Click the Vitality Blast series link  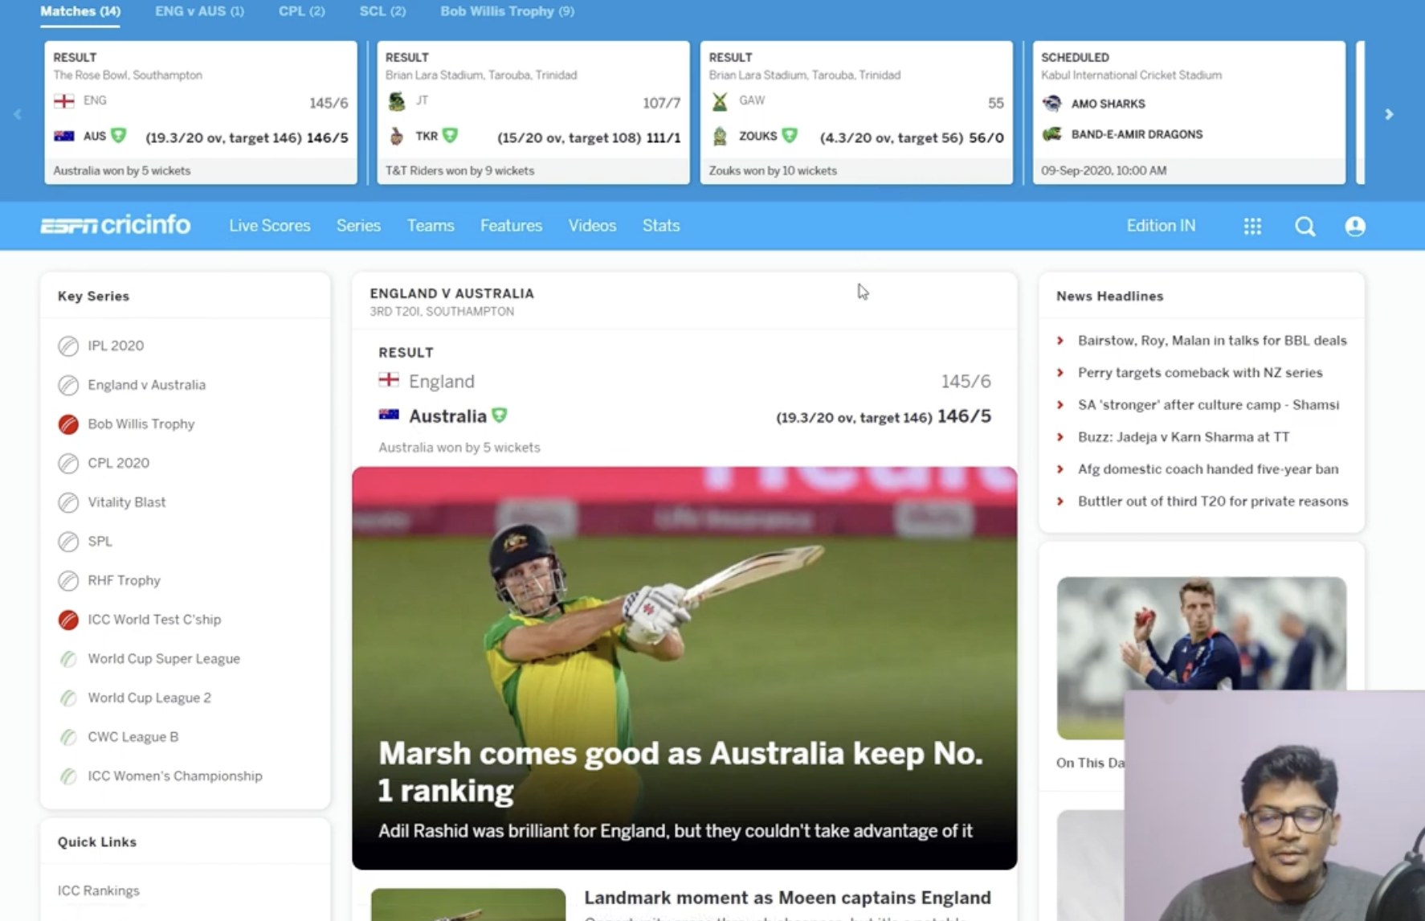126,502
